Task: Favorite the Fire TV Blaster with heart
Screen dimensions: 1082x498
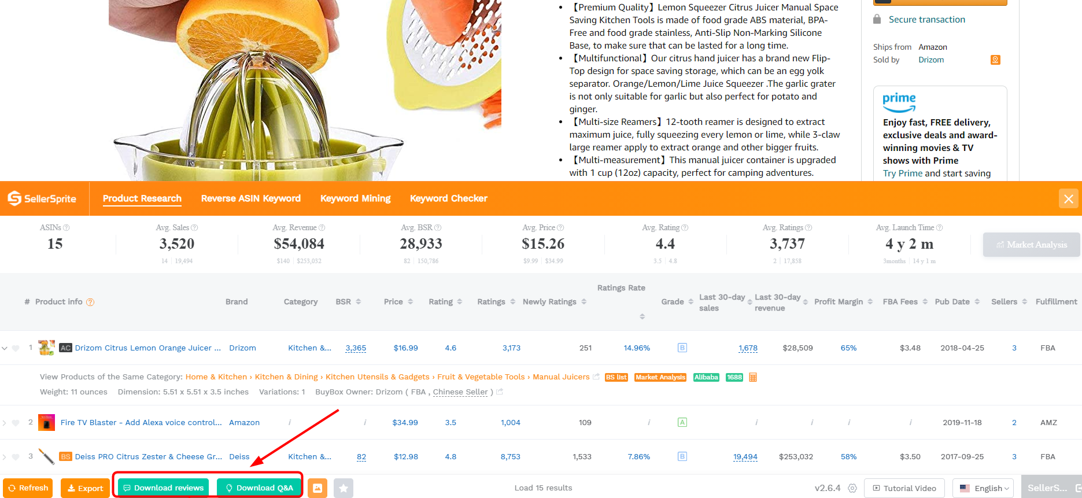Action: coord(16,423)
